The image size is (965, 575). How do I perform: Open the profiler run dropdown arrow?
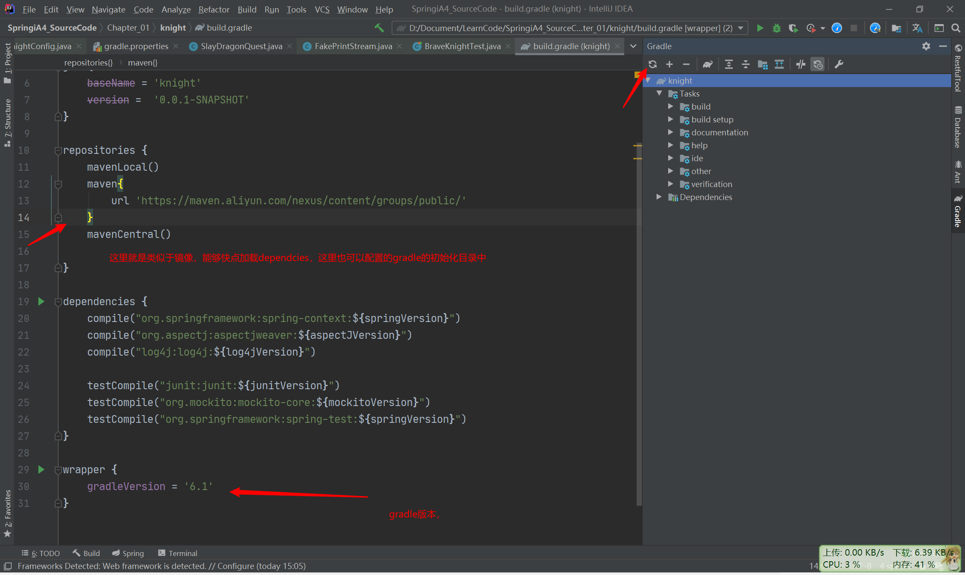(x=822, y=28)
